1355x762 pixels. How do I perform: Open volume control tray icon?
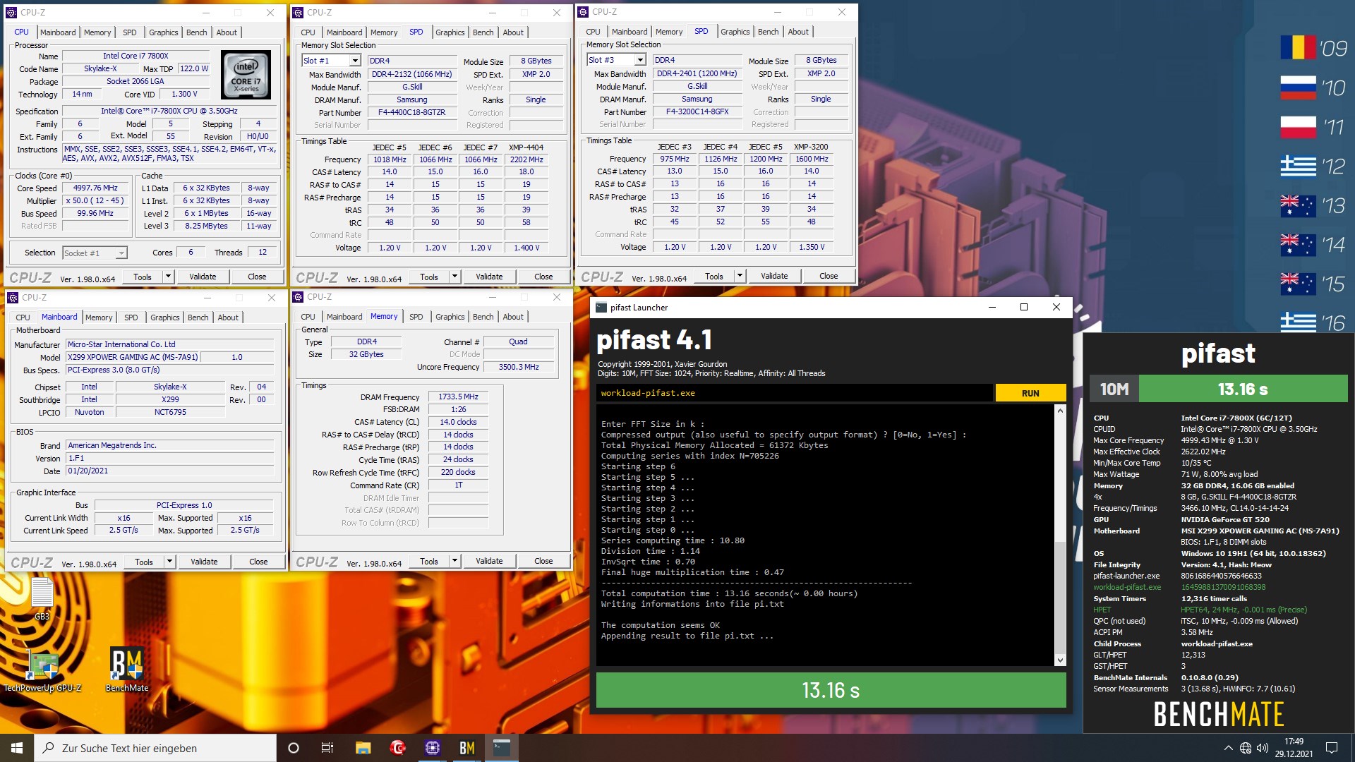[x=1263, y=748]
